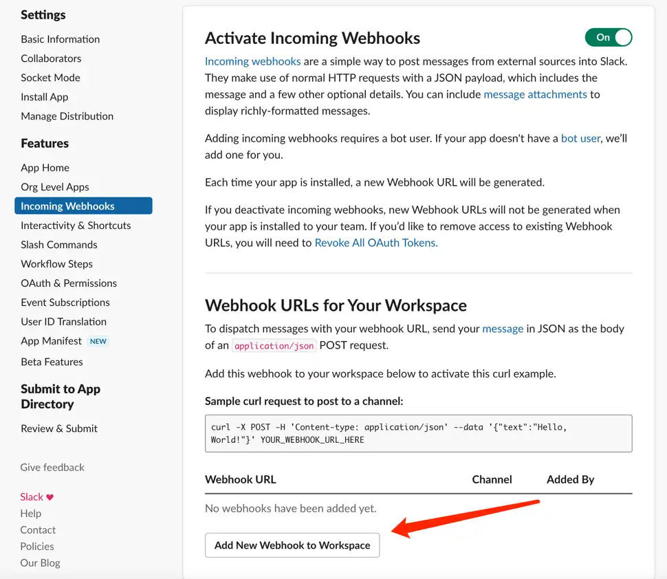Viewport: 667px width, 579px height.
Task: Click the Settings section heading
Action: click(x=43, y=15)
